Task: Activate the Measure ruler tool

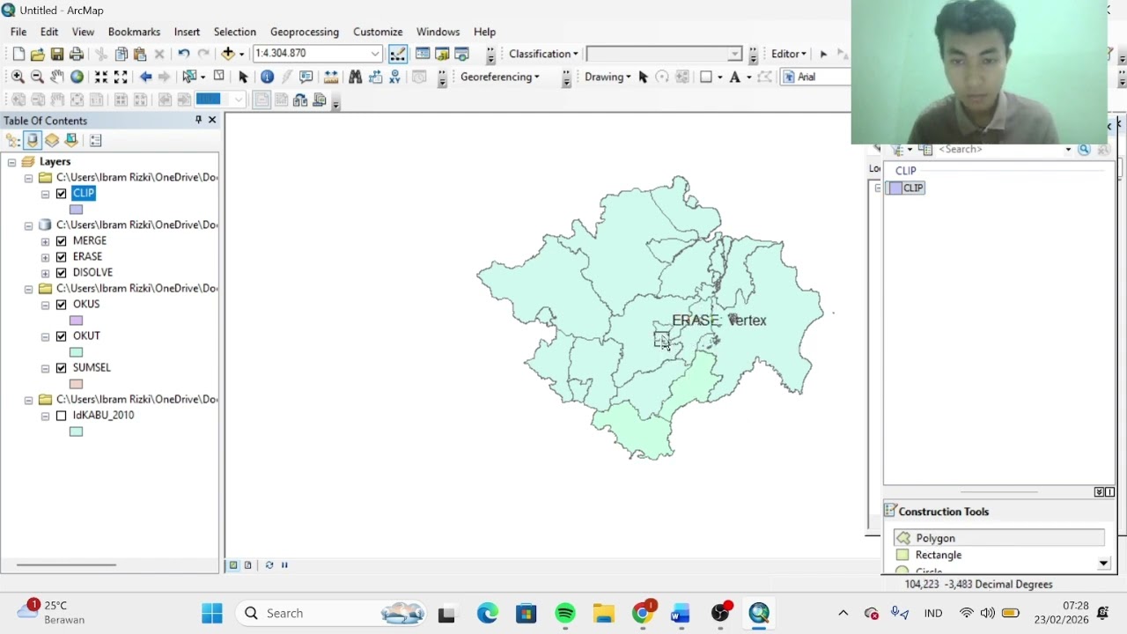Action: click(331, 77)
